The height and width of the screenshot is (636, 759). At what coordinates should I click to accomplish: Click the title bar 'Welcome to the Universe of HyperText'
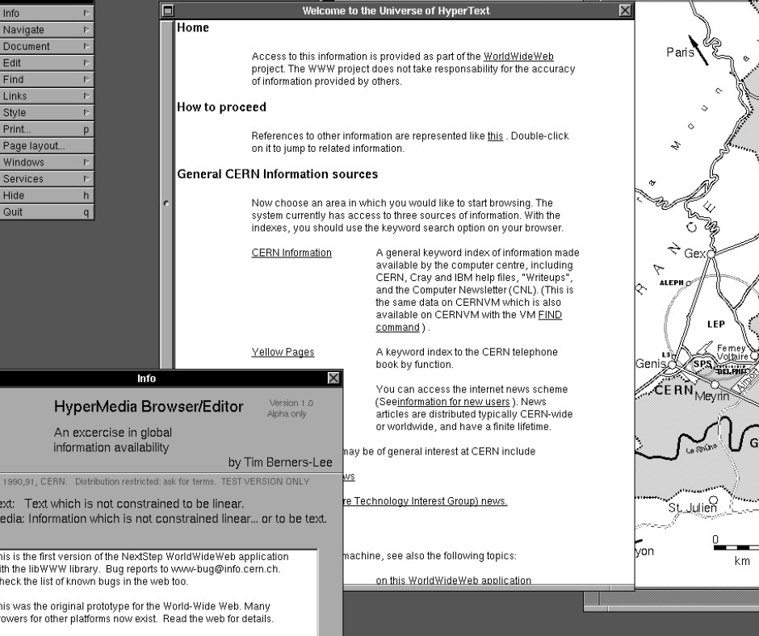coord(396,10)
